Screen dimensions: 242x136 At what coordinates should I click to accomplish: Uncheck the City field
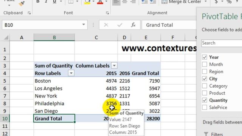(205, 79)
